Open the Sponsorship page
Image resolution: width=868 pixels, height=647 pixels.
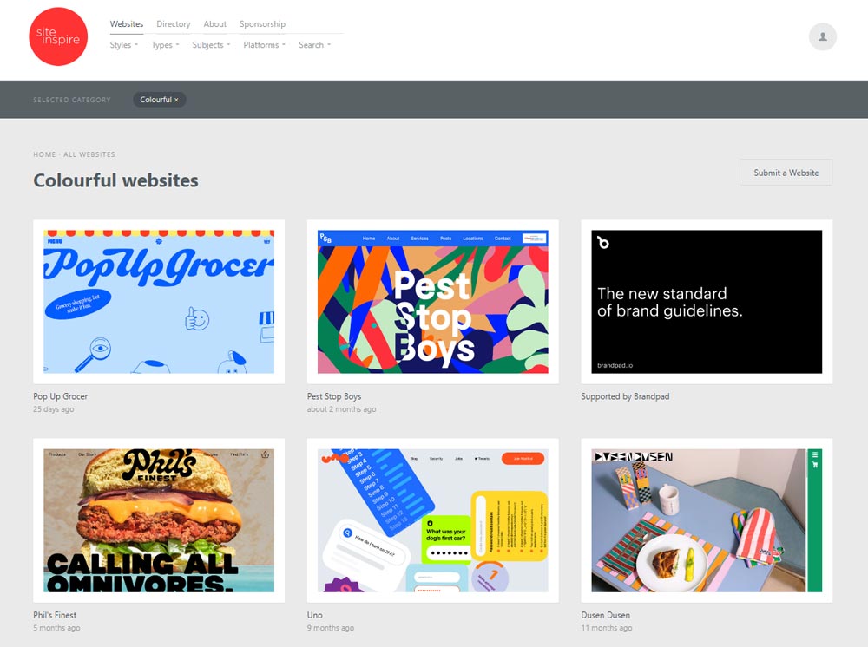(x=262, y=24)
